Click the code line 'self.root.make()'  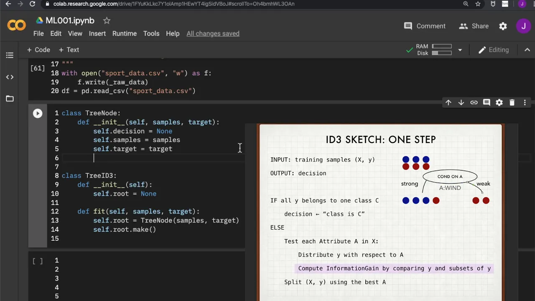tap(125, 230)
